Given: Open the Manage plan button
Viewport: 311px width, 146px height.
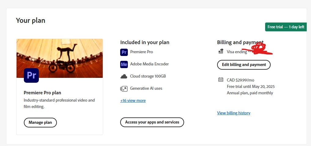Looking at the screenshot, I should tap(40, 123).
